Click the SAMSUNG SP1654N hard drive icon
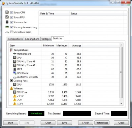Viewport: 132px width, 128px height. tap(15, 78)
